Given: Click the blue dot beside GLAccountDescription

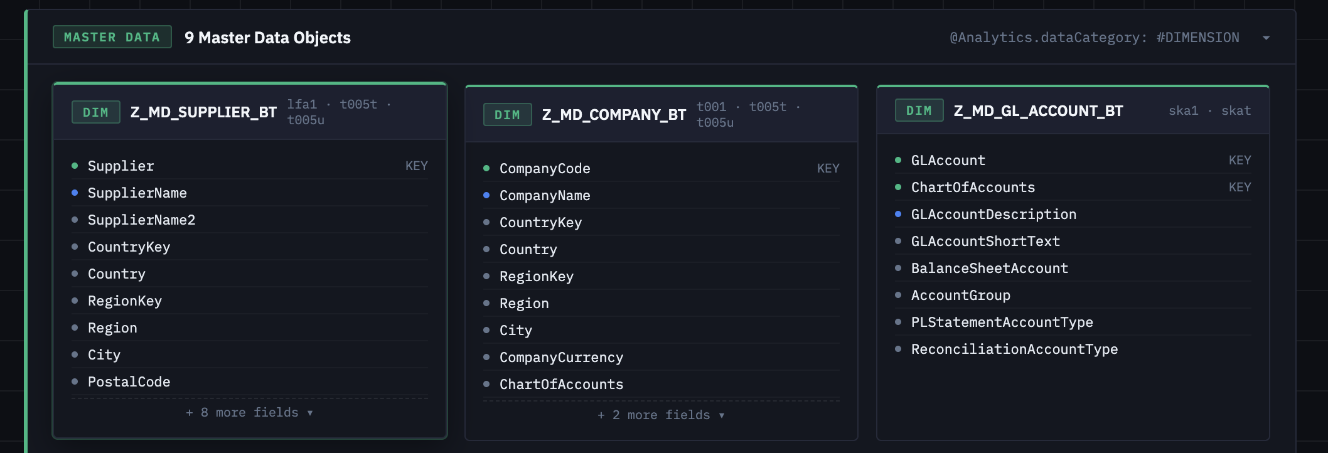Looking at the screenshot, I should pos(897,214).
